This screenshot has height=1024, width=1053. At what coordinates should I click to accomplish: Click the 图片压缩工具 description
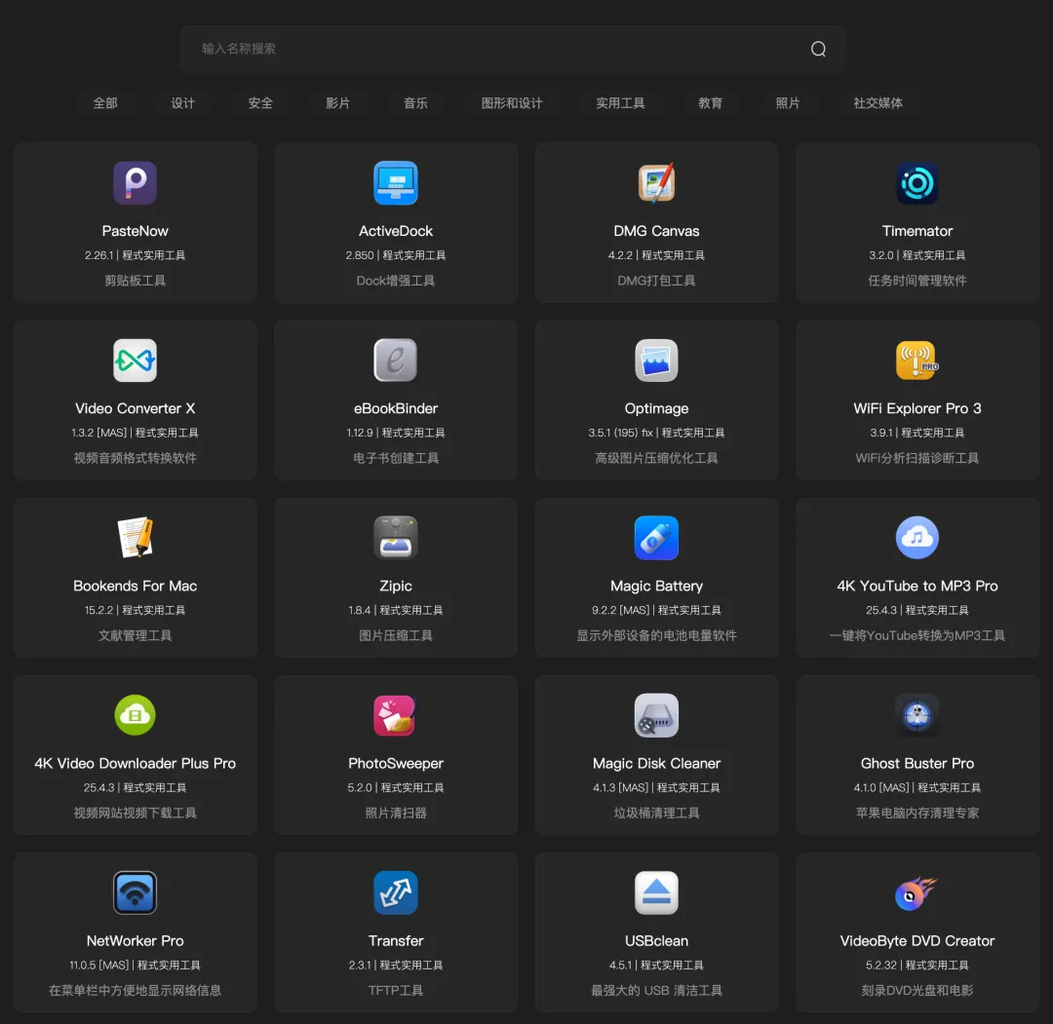(x=396, y=635)
